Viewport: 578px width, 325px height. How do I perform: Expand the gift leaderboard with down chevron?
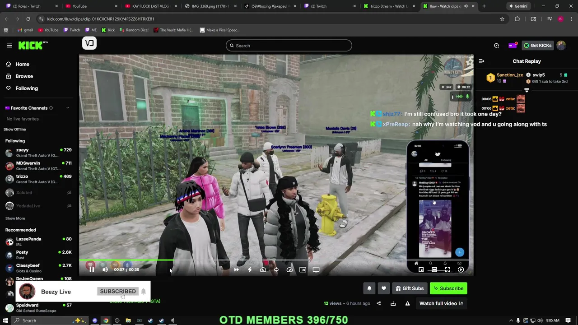527,90
